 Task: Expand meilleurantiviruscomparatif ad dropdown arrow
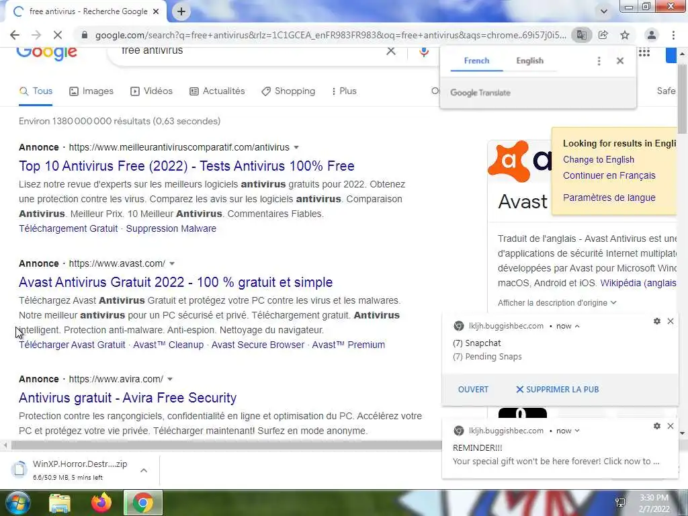tap(296, 147)
